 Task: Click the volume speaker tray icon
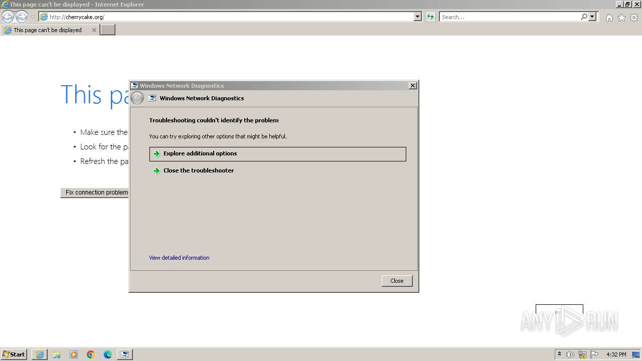point(570,354)
